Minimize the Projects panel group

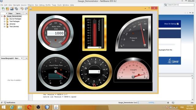click(x=26, y=13)
